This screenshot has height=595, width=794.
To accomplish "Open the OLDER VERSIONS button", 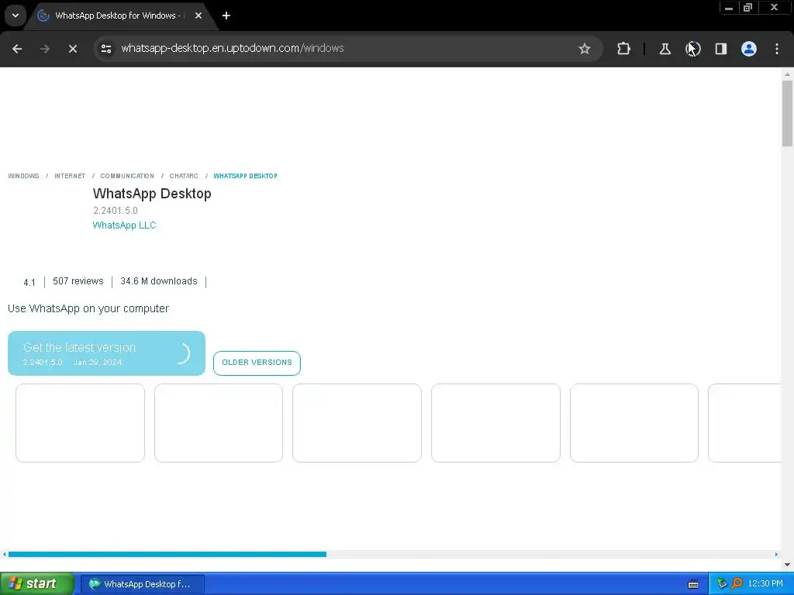I will click(x=257, y=363).
